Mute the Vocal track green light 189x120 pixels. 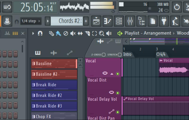(117, 74)
